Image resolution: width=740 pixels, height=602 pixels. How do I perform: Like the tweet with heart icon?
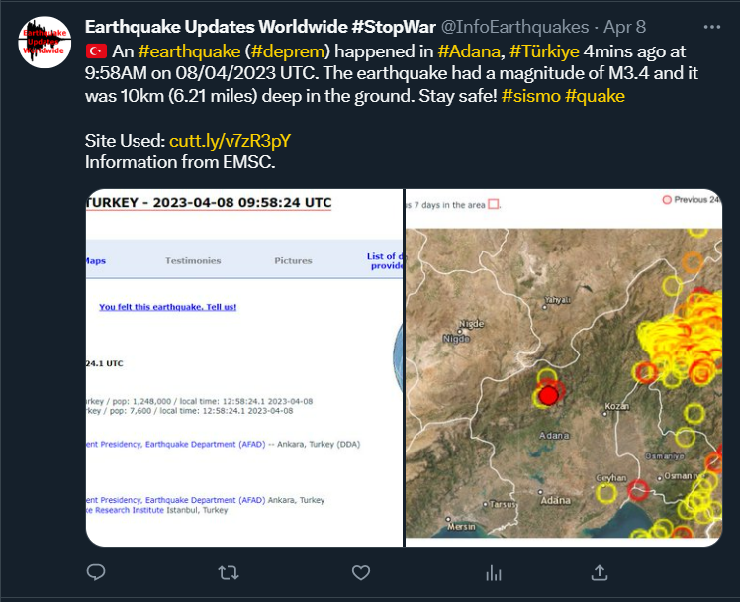[361, 572]
